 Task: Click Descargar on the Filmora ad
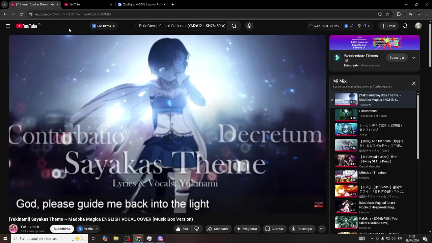pyautogui.click(x=397, y=58)
